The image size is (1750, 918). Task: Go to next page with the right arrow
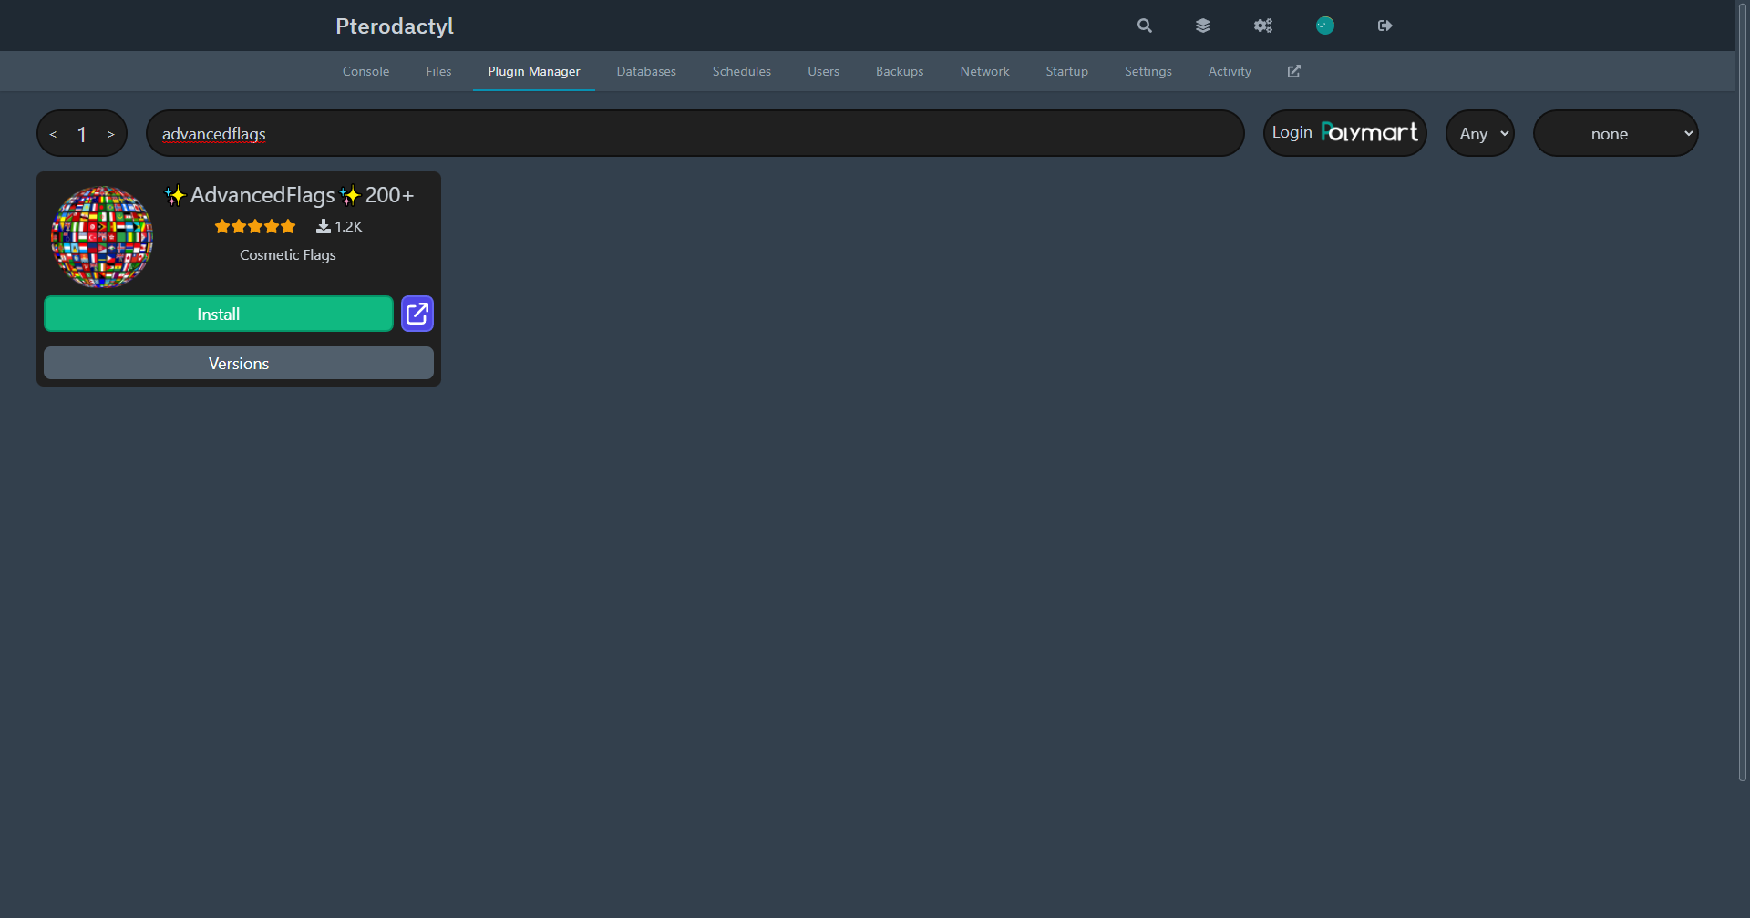click(x=110, y=133)
